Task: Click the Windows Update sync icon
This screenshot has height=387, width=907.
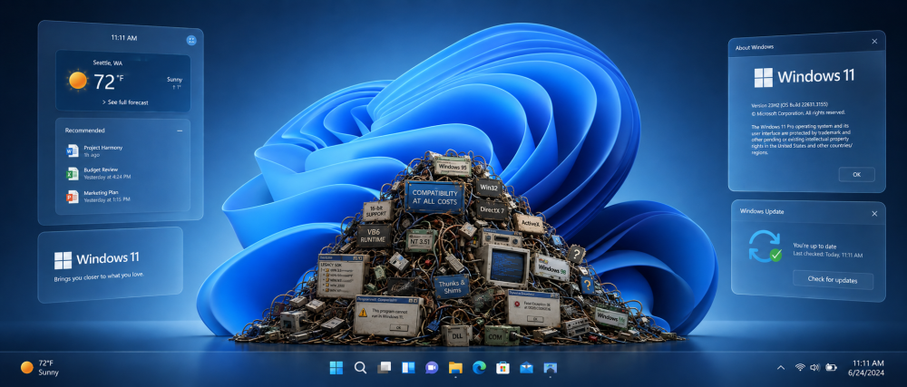Action: pos(765,246)
